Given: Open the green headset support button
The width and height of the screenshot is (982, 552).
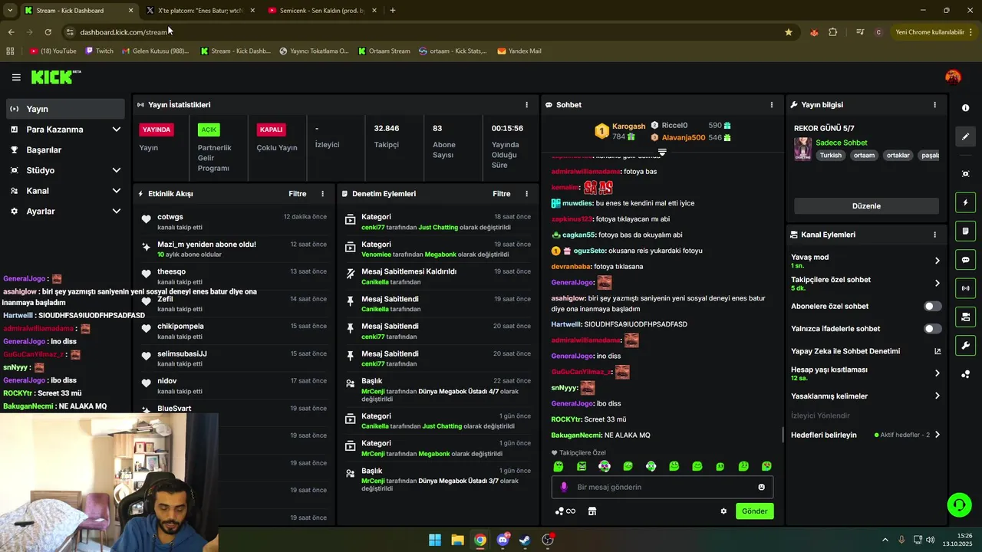Looking at the screenshot, I should [x=959, y=504].
